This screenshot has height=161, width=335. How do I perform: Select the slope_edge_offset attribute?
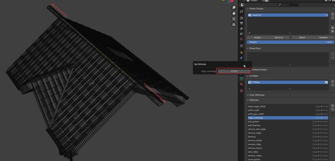click(x=288, y=106)
